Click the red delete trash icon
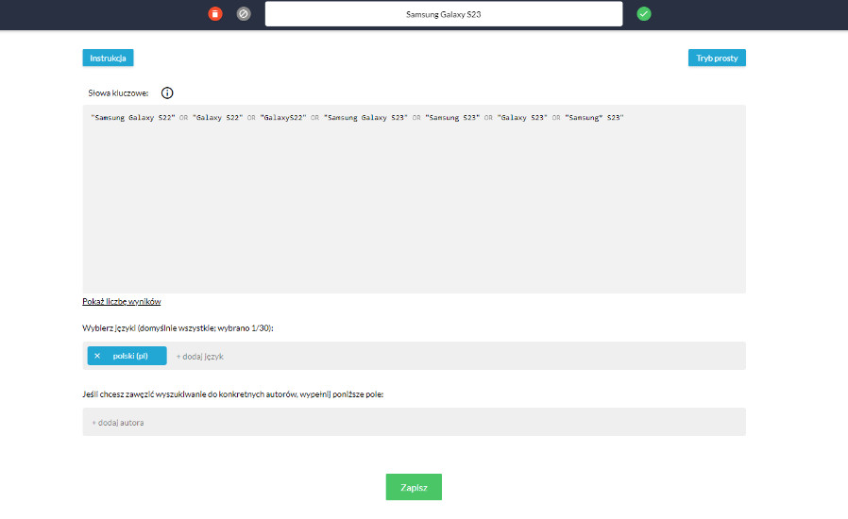 click(x=215, y=14)
